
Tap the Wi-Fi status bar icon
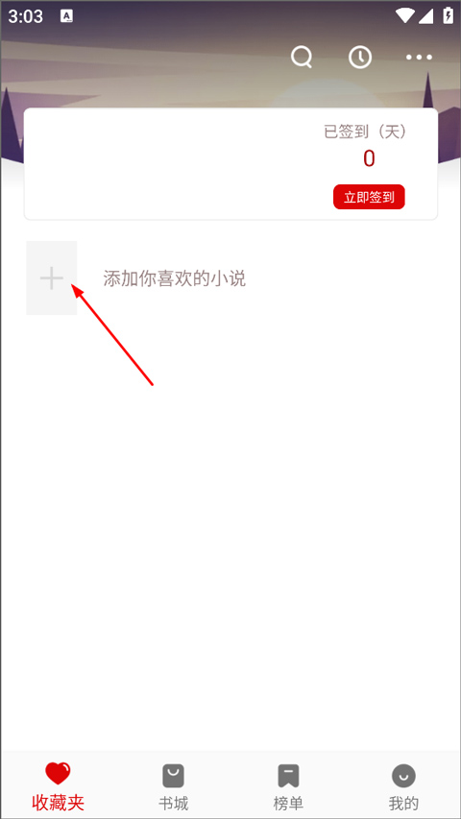[x=404, y=15]
